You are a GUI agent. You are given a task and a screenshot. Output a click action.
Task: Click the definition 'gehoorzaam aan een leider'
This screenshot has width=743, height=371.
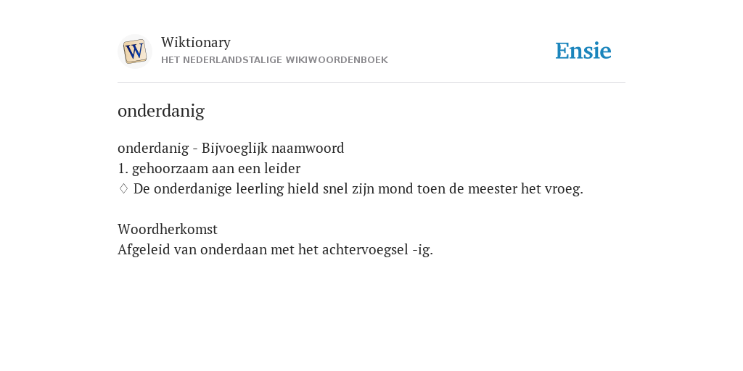tap(216, 168)
